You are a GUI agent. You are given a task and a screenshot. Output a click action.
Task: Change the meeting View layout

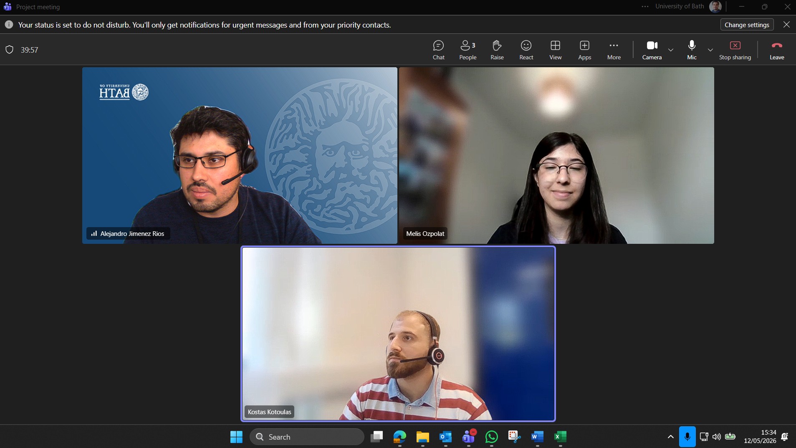(x=555, y=50)
